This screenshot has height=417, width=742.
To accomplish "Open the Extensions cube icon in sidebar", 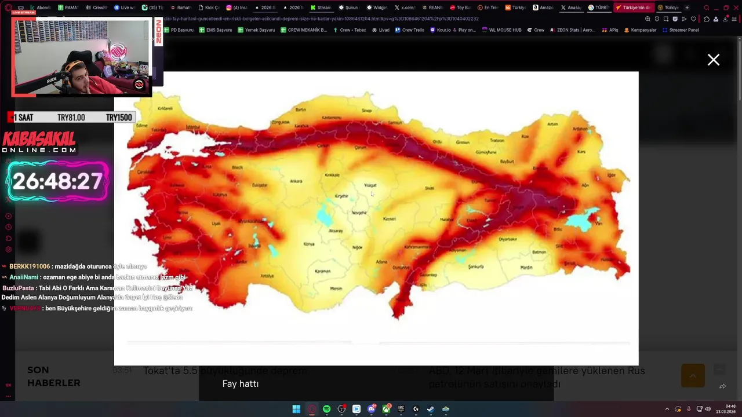I will tap(8, 238).
